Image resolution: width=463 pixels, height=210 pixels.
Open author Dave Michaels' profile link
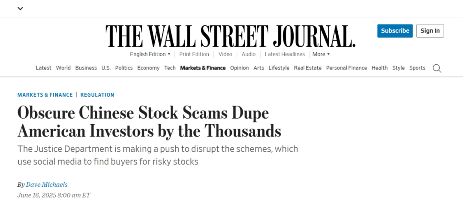coord(47,185)
